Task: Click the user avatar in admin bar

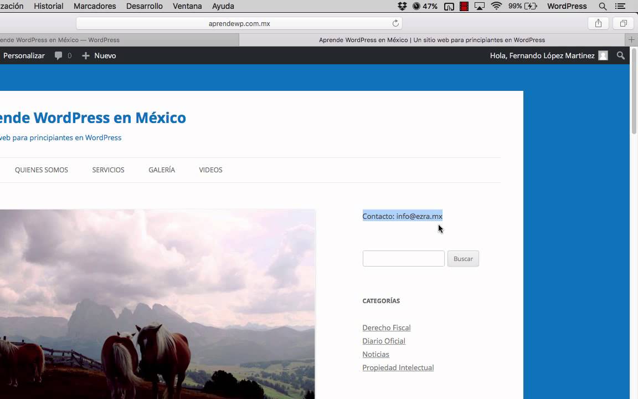Action: [603, 55]
